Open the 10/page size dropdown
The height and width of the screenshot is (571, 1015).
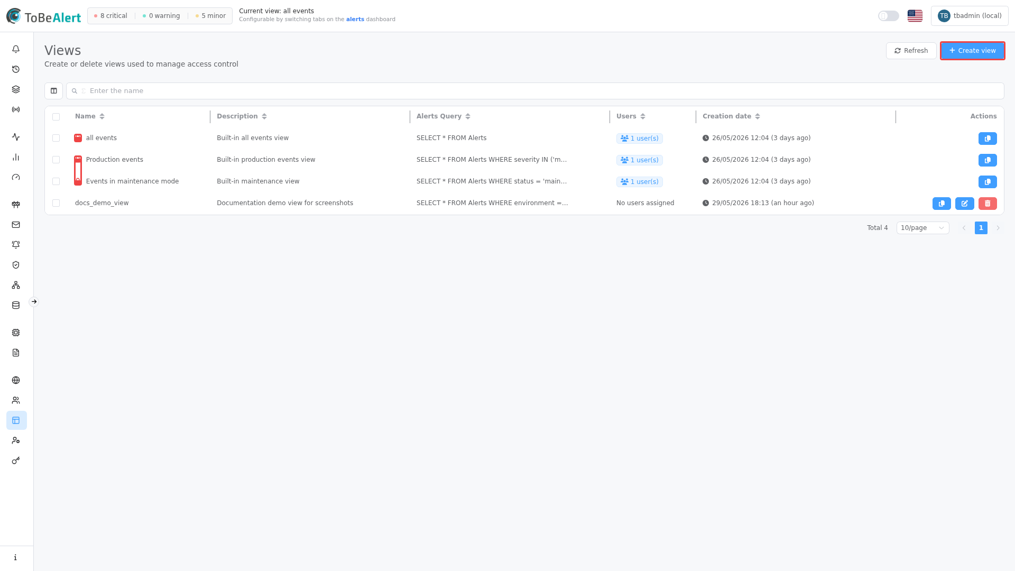pyautogui.click(x=922, y=228)
